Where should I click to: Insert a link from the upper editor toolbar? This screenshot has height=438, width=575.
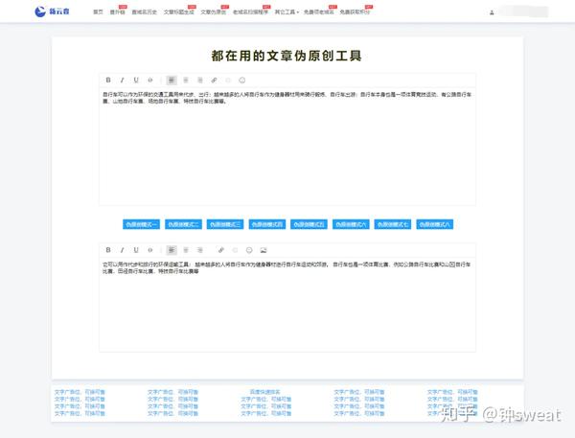(214, 80)
